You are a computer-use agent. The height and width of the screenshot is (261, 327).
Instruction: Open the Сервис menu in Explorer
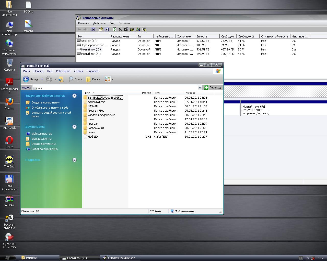click(79, 71)
